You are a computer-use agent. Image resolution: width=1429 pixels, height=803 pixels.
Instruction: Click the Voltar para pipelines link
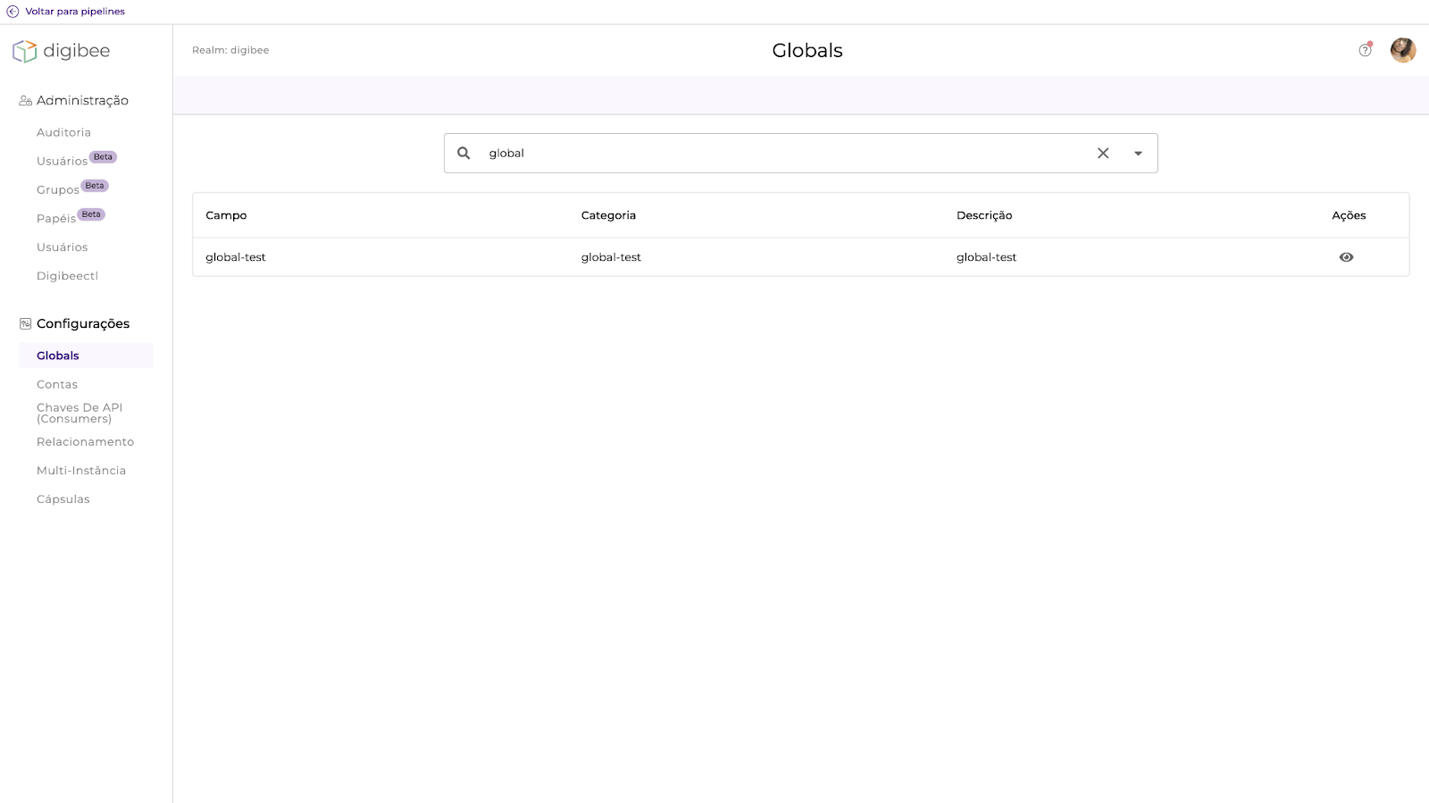75,12
